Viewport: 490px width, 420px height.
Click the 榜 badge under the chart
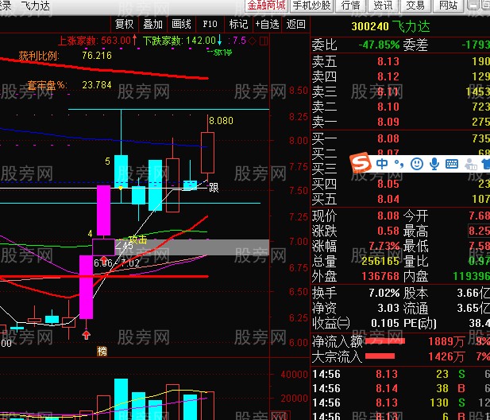102,352
